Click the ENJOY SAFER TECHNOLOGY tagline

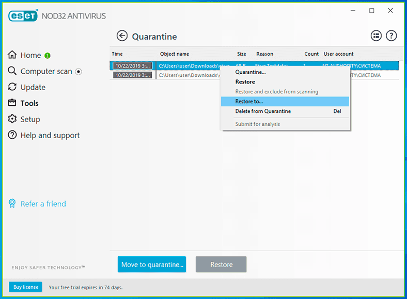[x=48, y=268]
